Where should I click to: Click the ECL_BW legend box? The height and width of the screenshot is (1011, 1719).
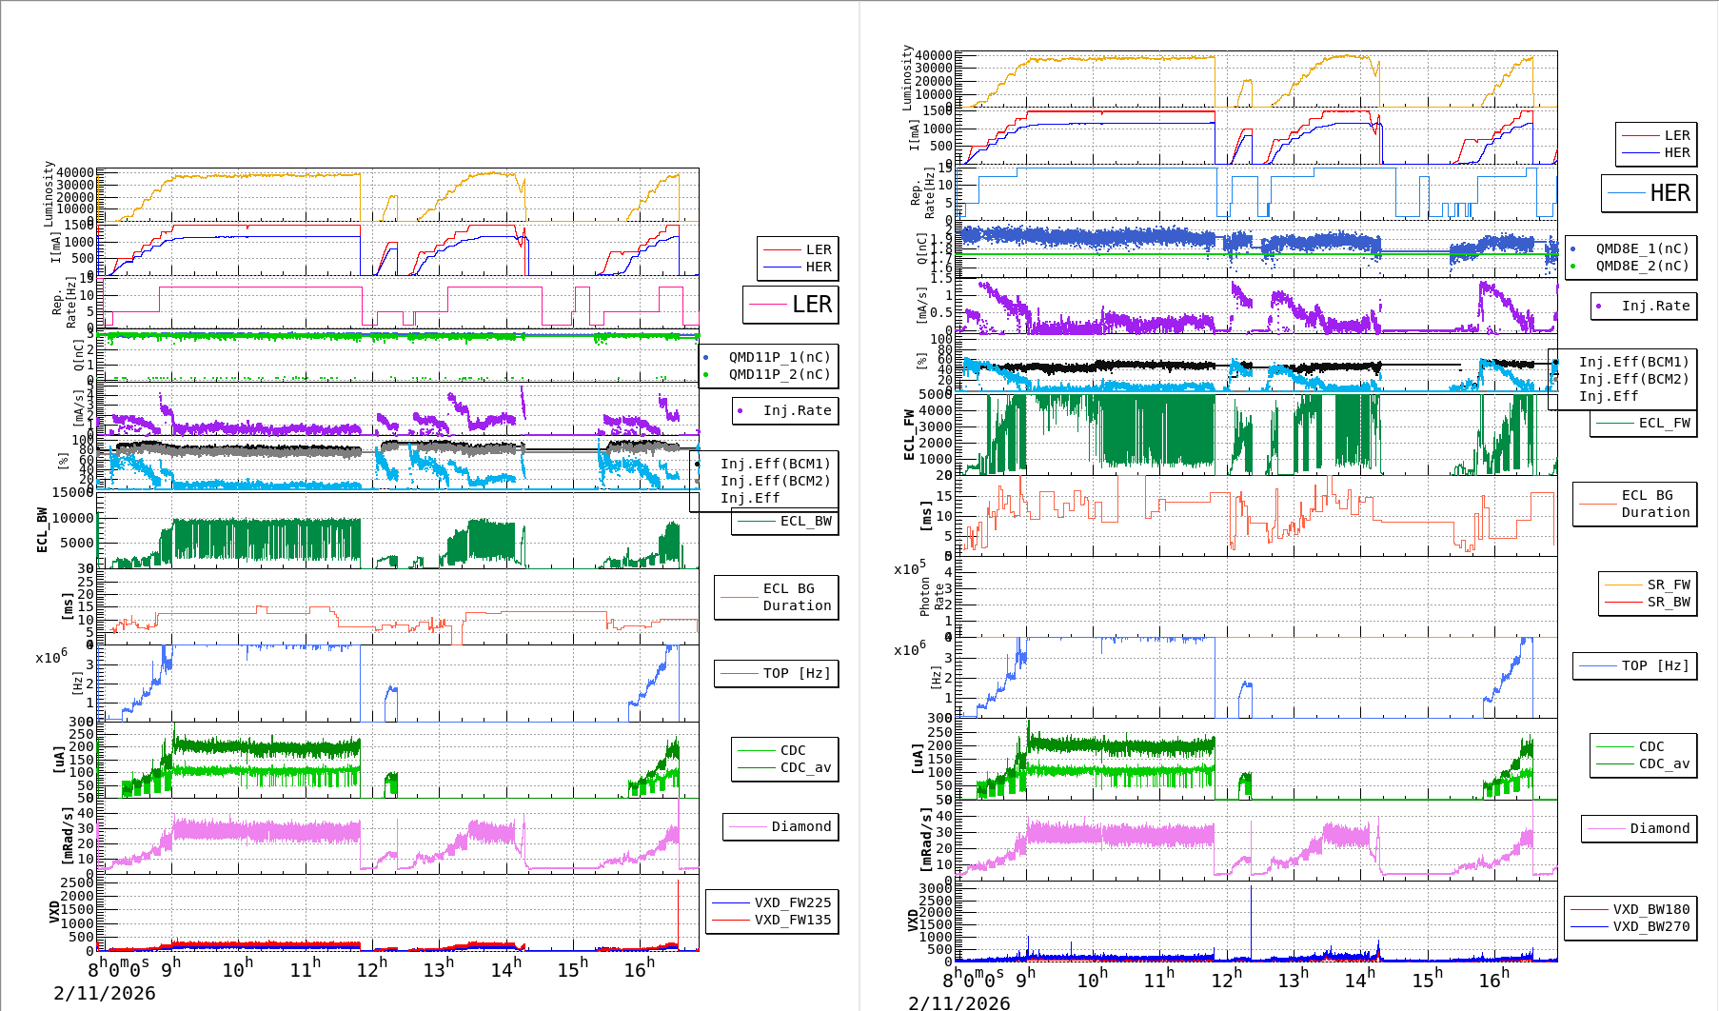coord(785,521)
